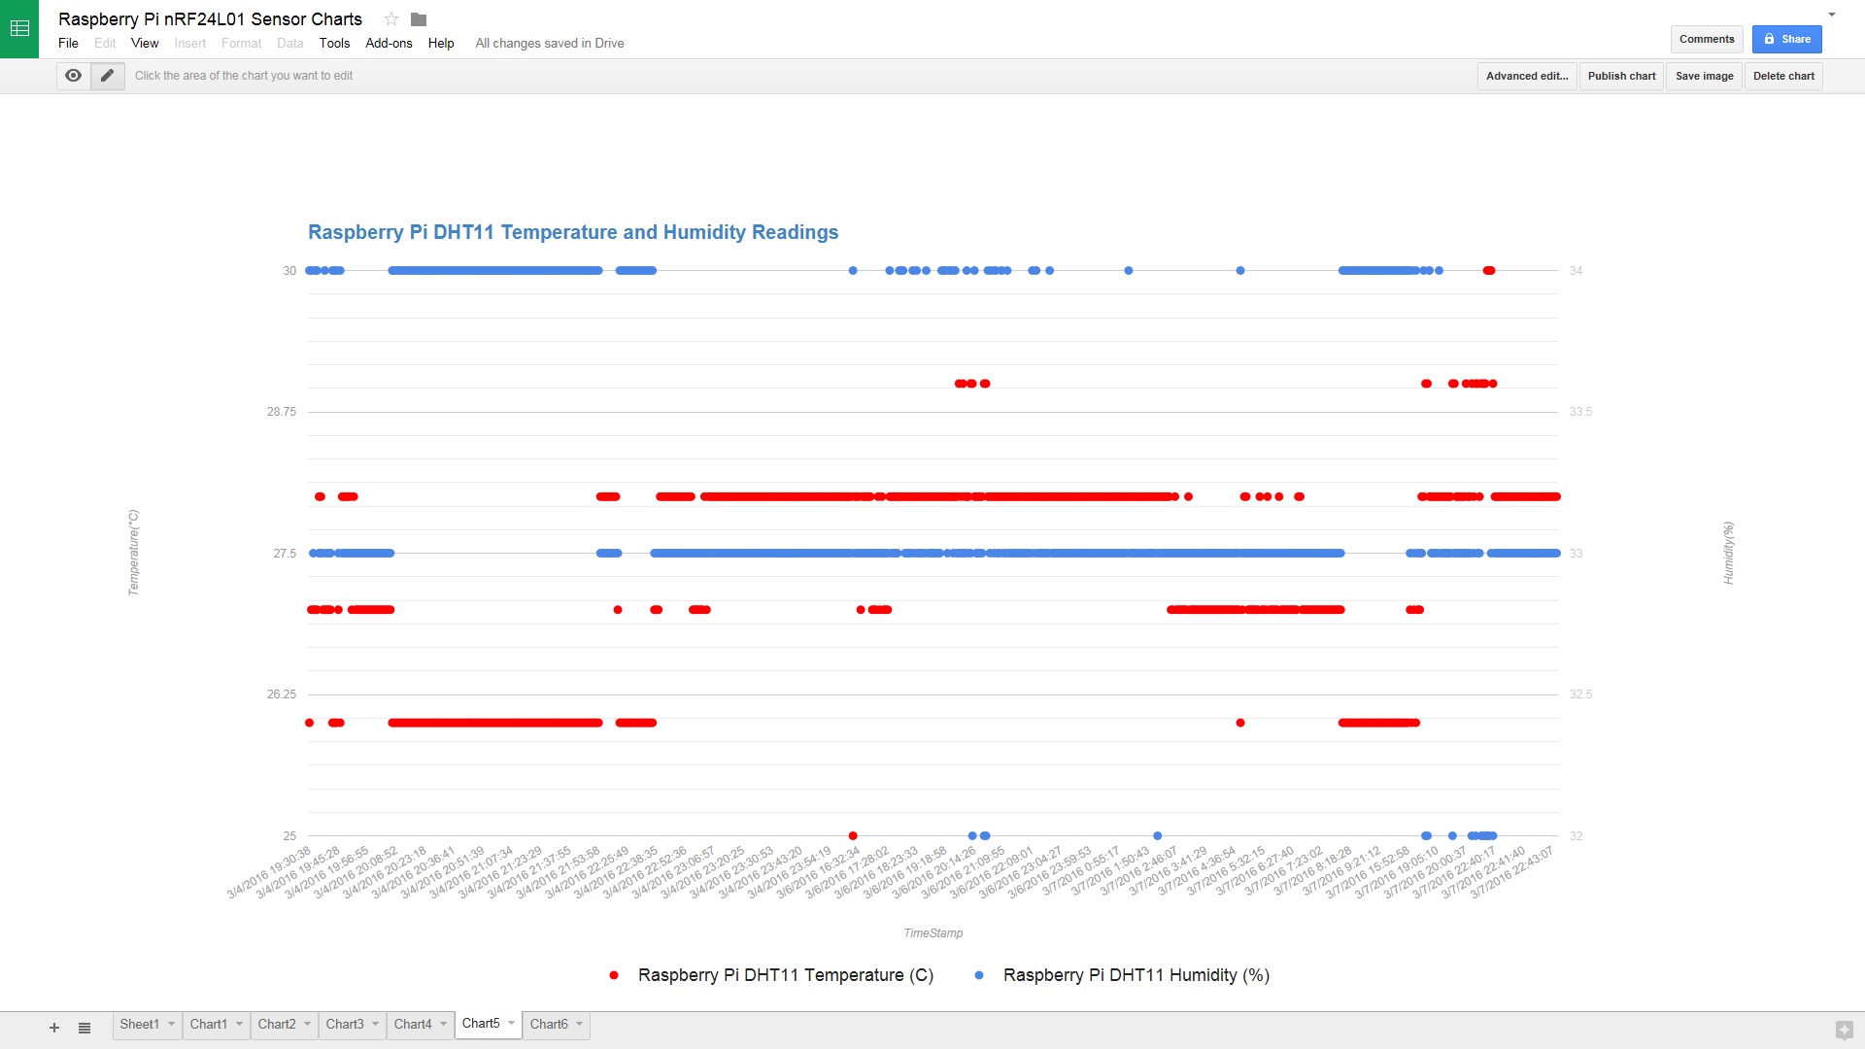
Task: Switch to the Chart4 tab
Action: pos(413,1025)
